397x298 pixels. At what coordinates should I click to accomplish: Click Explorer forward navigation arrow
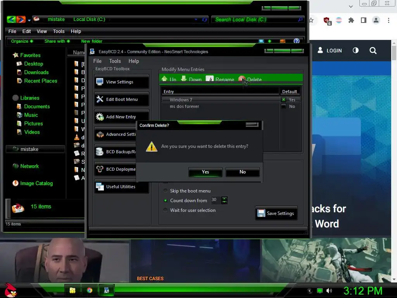pyautogui.click(x=21, y=19)
